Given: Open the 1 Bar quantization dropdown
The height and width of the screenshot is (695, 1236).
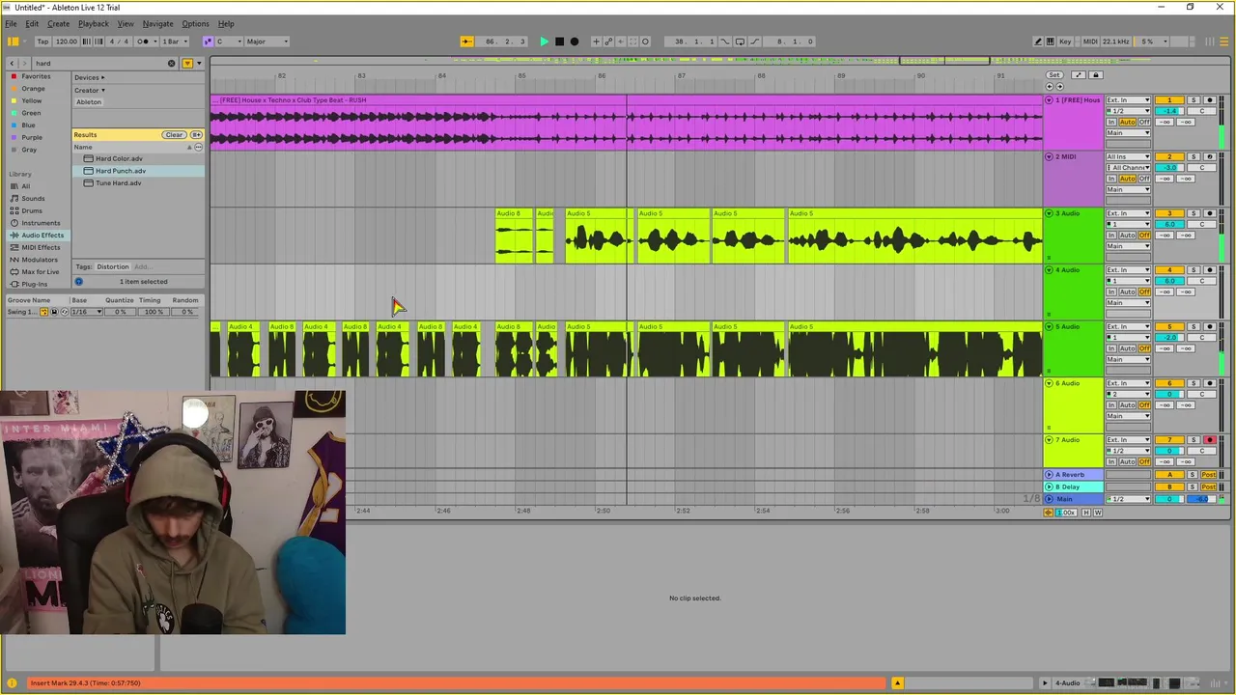Looking at the screenshot, I should (x=176, y=42).
